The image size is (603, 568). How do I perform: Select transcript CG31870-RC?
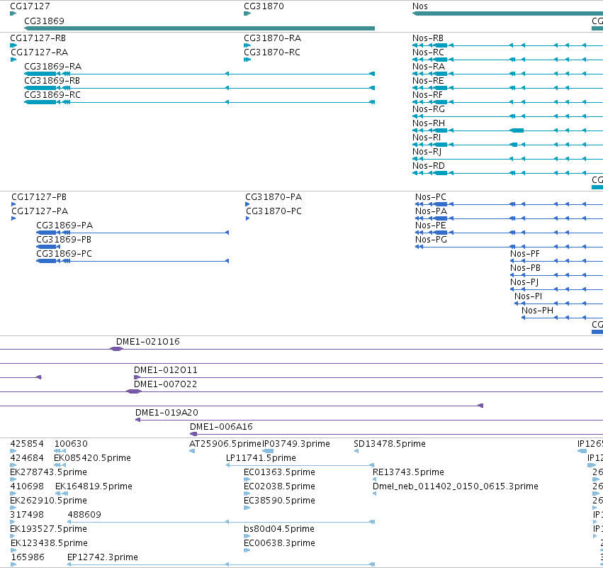click(x=272, y=52)
